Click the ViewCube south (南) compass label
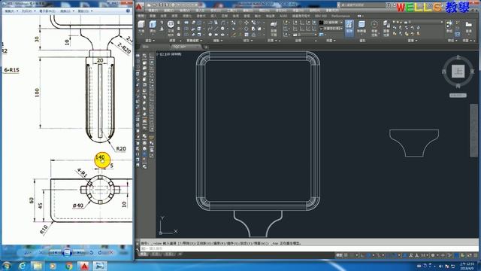This screenshot has width=481, height=271. [458, 86]
